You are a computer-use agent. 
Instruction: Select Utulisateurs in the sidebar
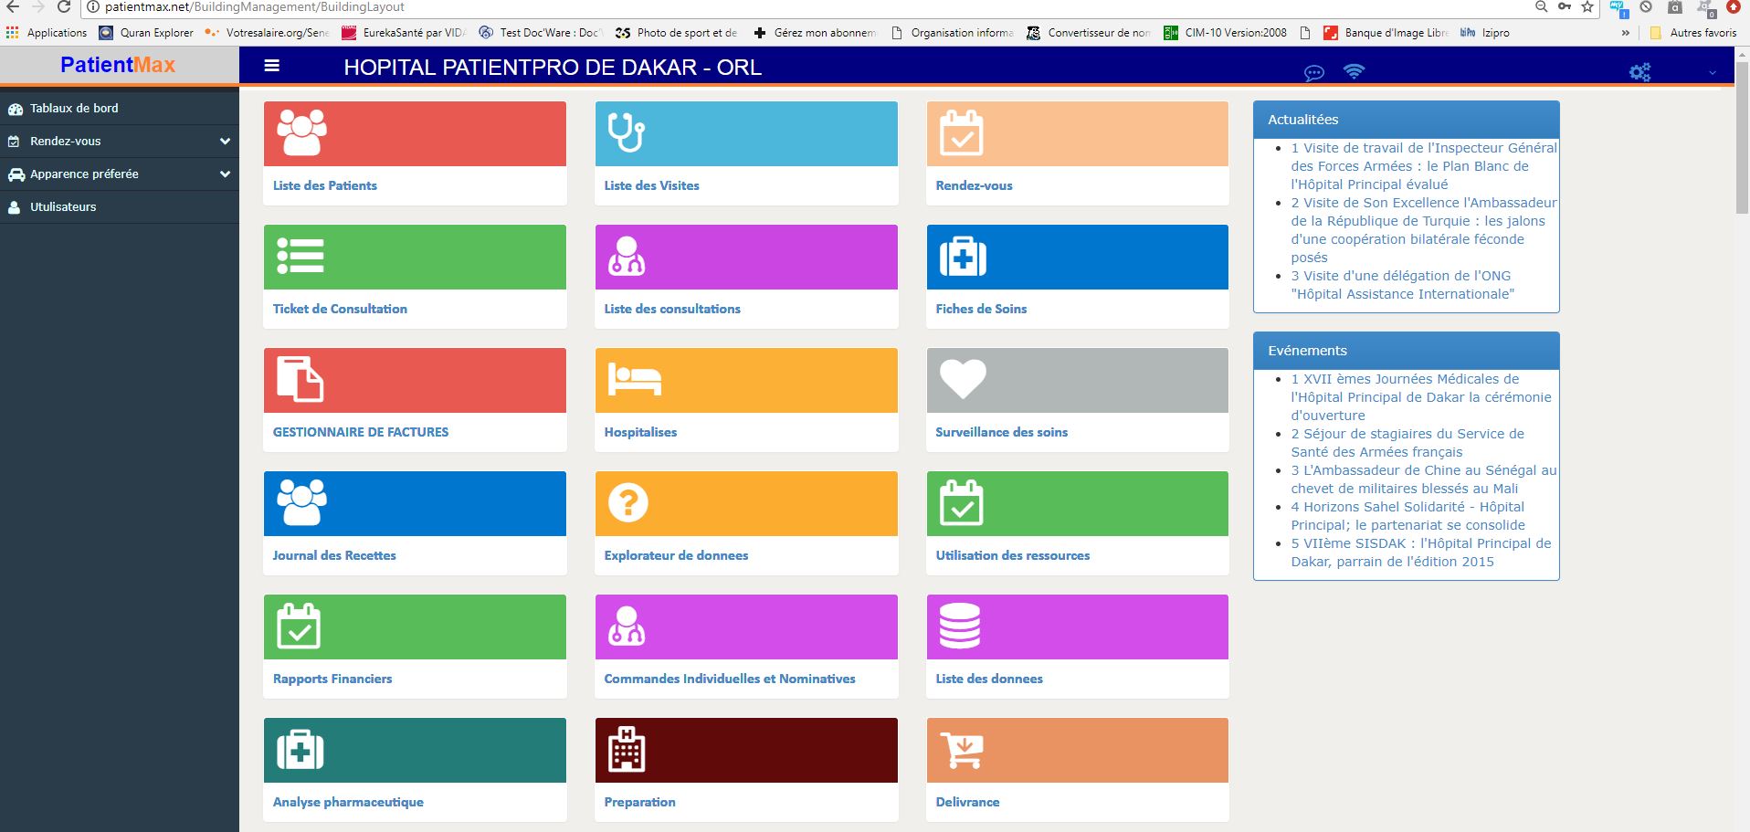pyautogui.click(x=63, y=207)
